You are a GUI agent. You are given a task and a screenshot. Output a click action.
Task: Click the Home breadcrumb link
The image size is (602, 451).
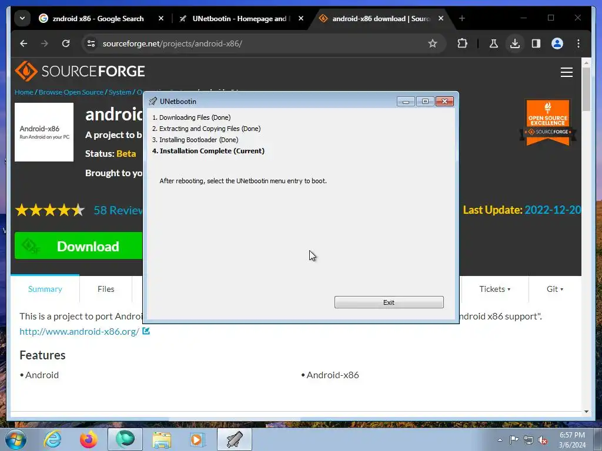(x=24, y=92)
